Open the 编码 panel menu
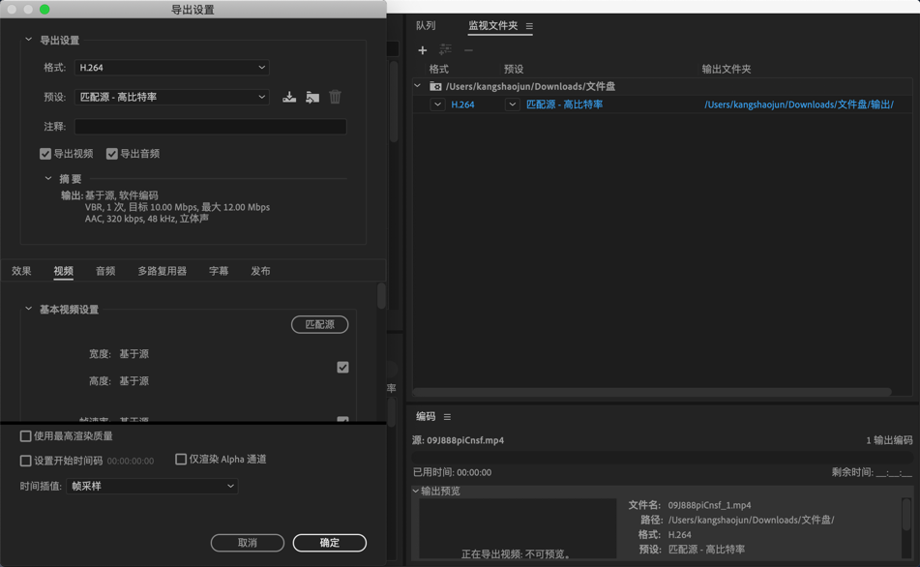Image resolution: width=920 pixels, height=567 pixels. point(446,416)
